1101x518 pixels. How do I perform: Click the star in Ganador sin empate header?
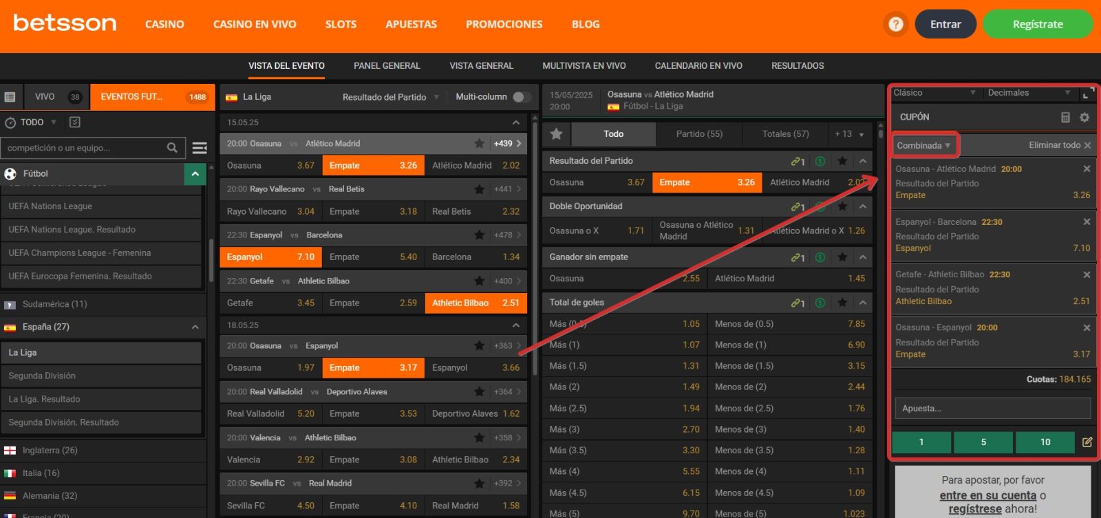pos(842,257)
